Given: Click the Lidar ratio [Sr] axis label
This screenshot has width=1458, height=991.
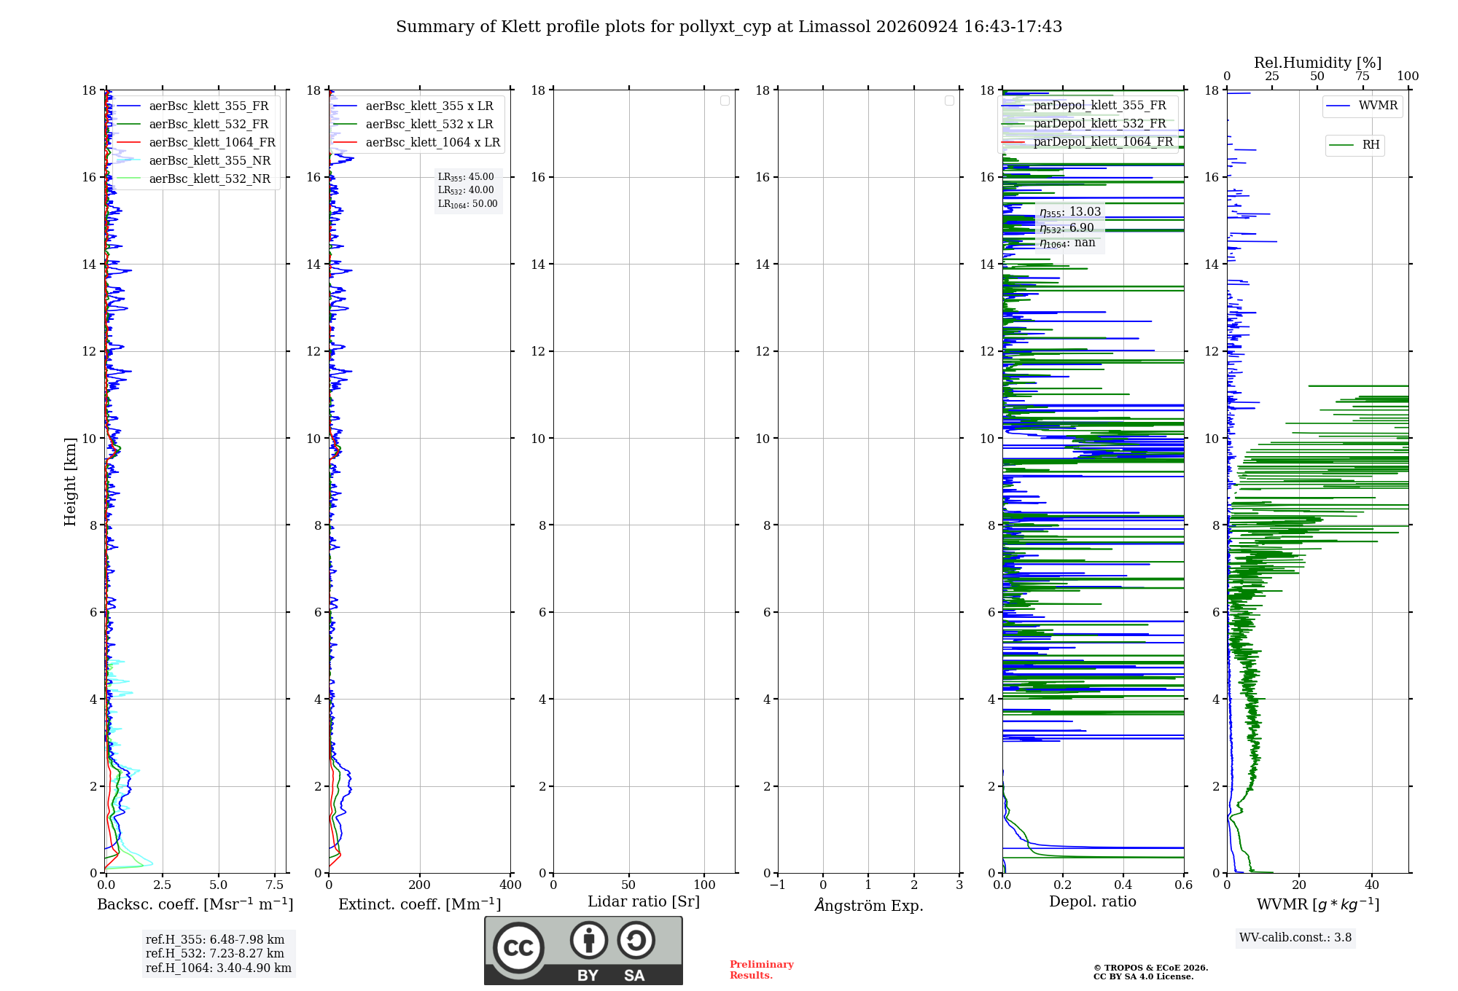Looking at the screenshot, I should point(644,902).
